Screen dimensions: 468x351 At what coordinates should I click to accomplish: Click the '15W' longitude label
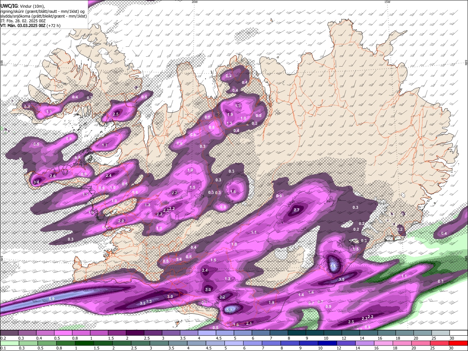click(387, 2)
